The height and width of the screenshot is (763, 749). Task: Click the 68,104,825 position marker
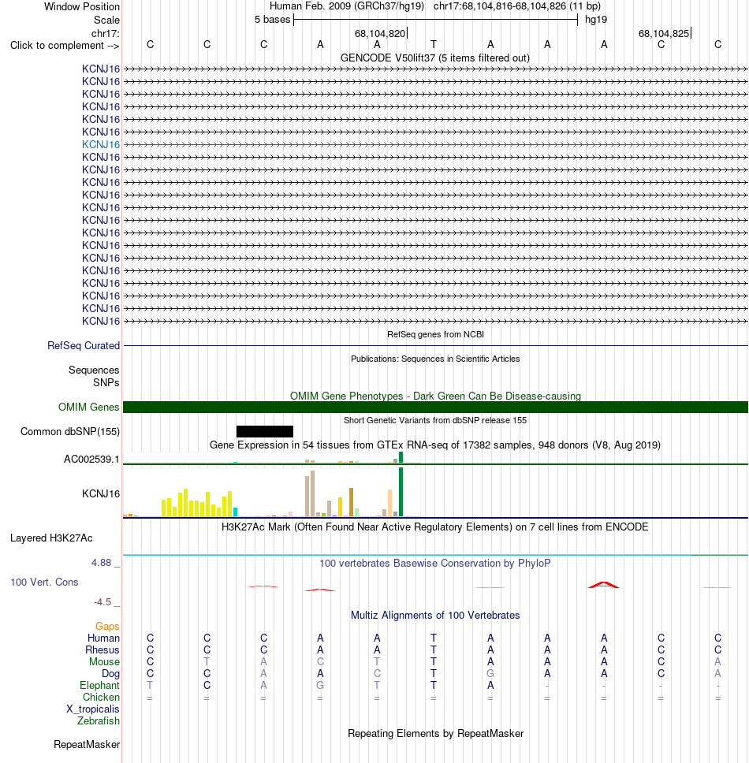point(664,34)
